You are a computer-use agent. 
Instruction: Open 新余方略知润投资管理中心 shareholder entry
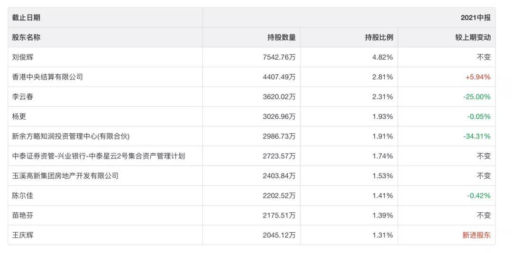tap(71, 136)
